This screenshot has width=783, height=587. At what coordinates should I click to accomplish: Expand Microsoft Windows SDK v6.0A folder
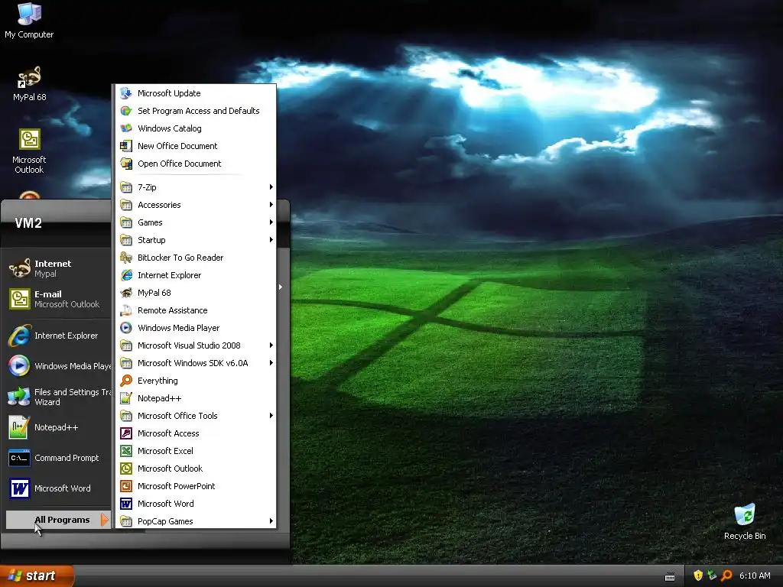(x=195, y=363)
